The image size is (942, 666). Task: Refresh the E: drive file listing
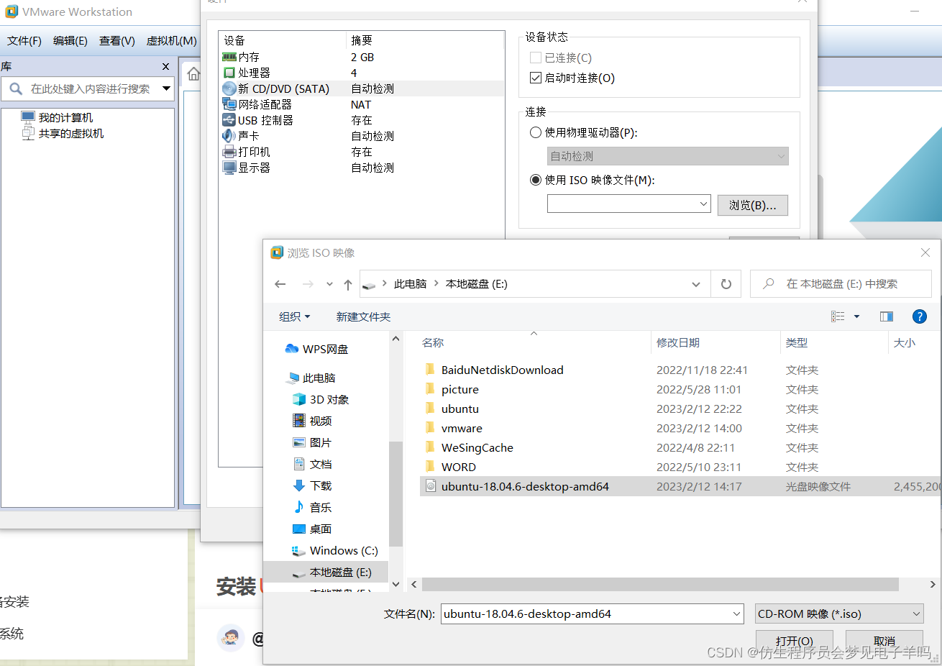[x=726, y=284]
